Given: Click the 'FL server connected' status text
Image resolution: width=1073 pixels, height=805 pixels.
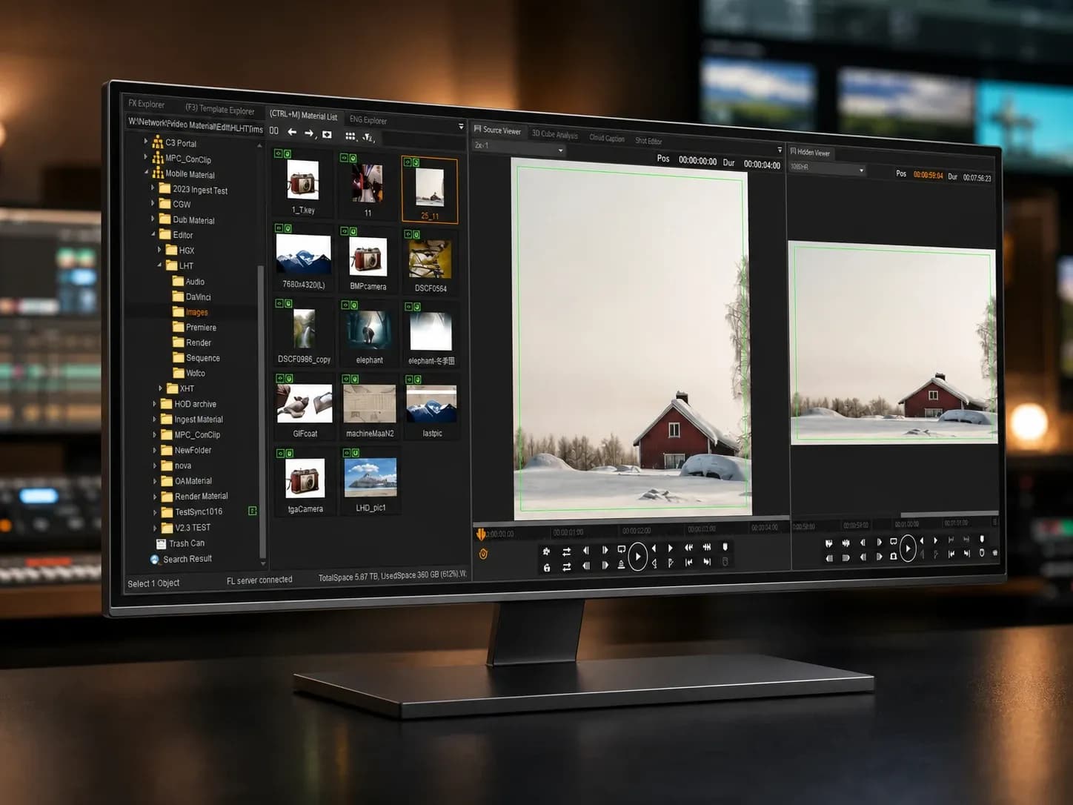Looking at the screenshot, I should coord(259,580).
